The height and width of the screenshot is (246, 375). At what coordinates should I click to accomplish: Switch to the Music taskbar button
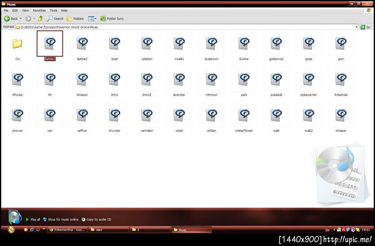pos(192,230)
